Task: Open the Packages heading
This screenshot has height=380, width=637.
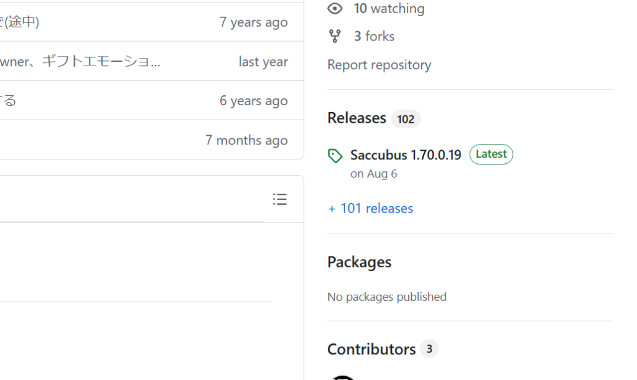Action: click(359, 262)
